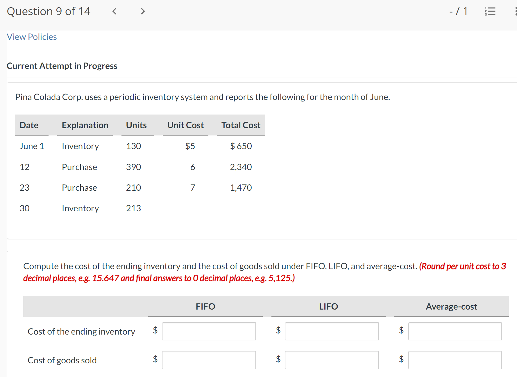
Task: Click Average-cost cost of goods sold field
Action: coord(455,360)
